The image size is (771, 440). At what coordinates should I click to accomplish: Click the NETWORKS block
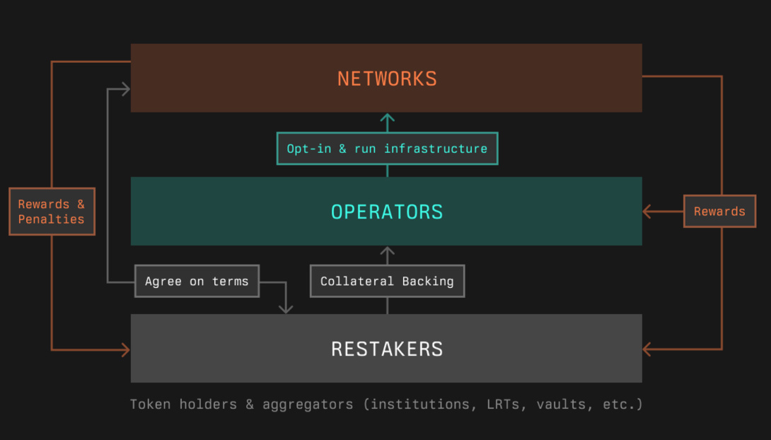pyautogui.click(x=386, y=78)
